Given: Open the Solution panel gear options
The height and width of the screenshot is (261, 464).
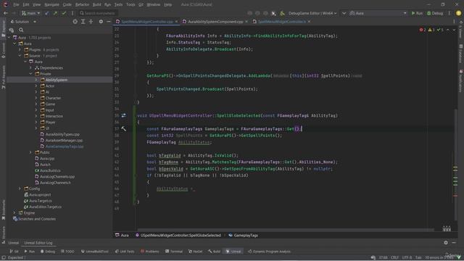Looking at the screenshot, I should pyautogui.click(x=101, y=22).
